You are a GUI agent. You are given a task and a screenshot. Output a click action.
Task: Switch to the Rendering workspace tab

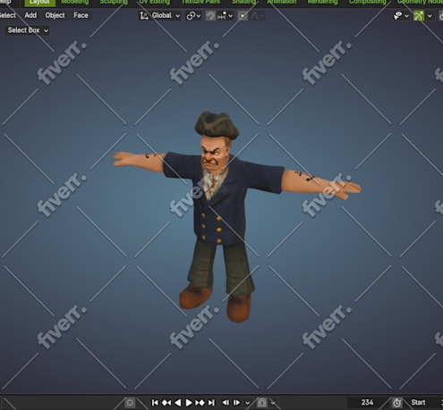point(322,3)
